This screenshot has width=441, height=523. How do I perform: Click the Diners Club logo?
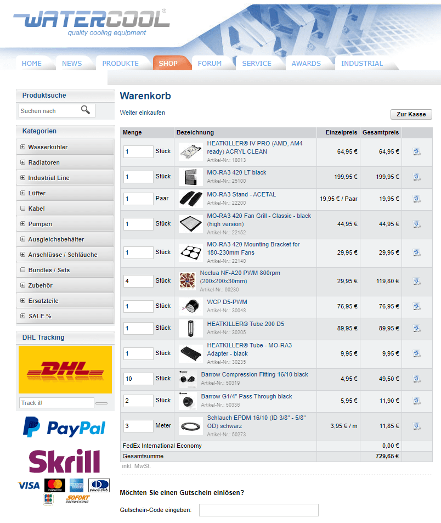click(x=99, y=485)
